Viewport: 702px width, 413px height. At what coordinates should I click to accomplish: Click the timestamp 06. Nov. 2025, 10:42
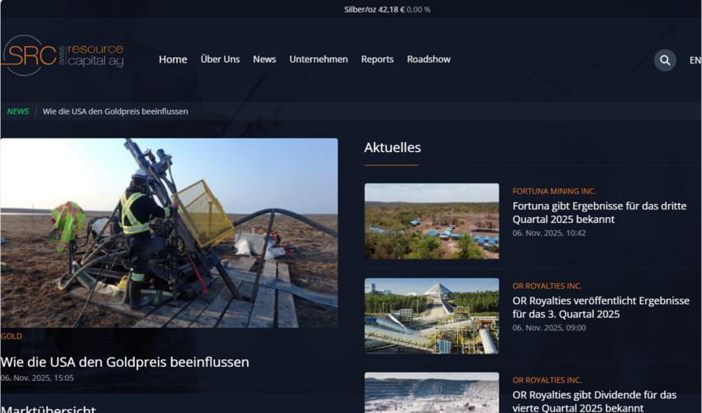pyautogui.click(x=549, y=233)
